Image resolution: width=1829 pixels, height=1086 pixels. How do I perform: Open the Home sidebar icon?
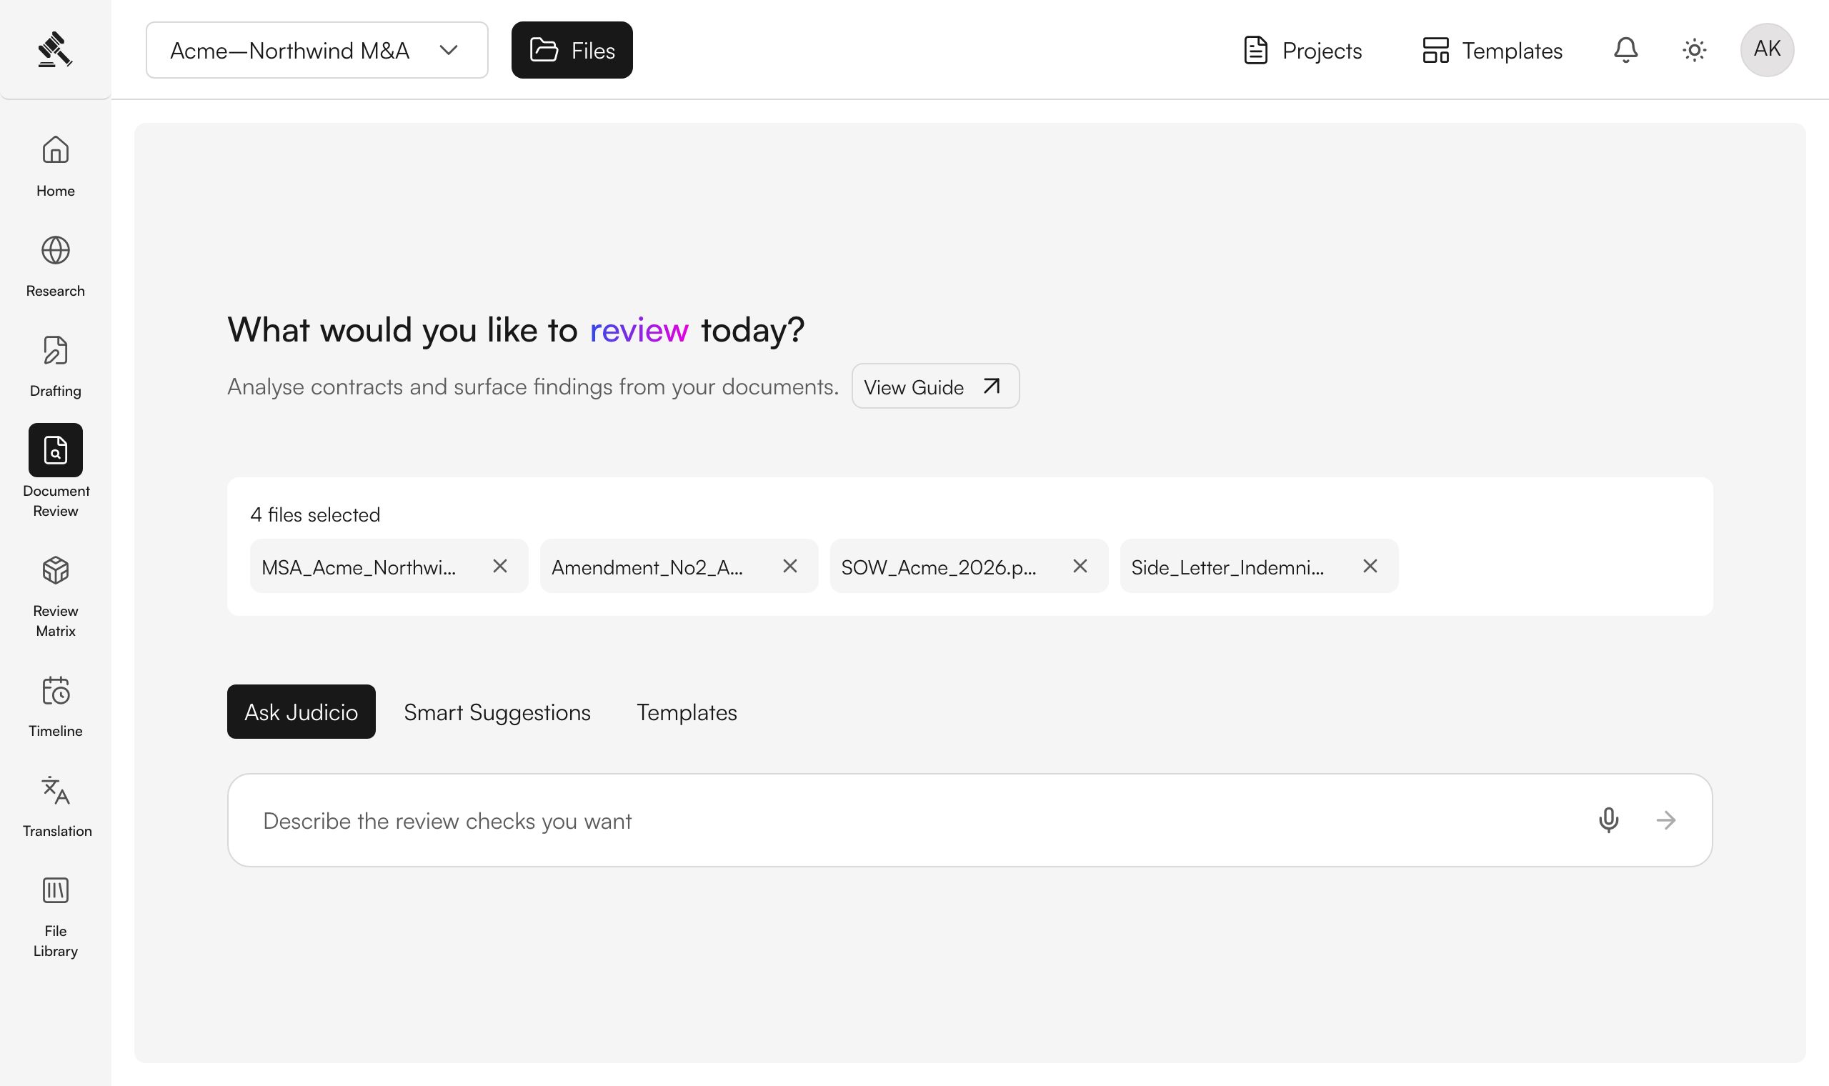pos(56,150)
